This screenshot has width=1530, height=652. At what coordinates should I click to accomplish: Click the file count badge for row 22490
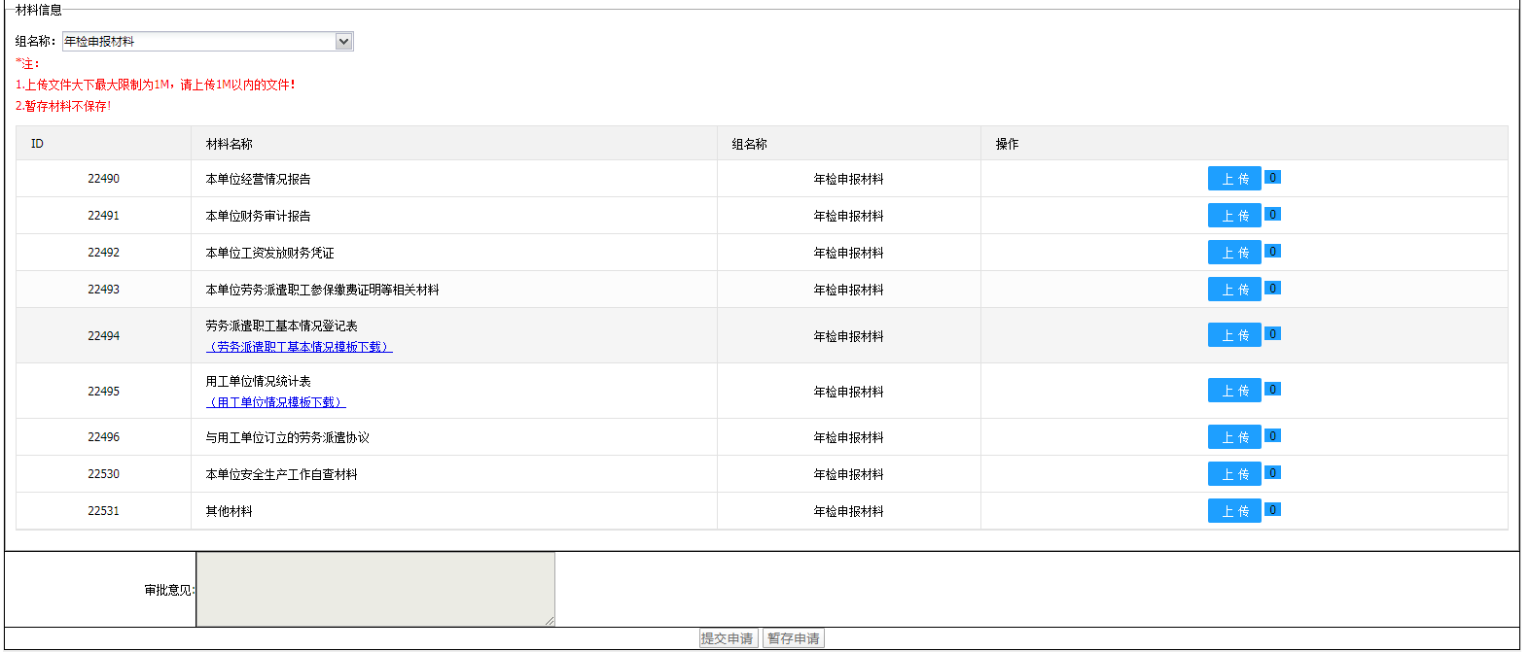click(x=1272, y=178)
